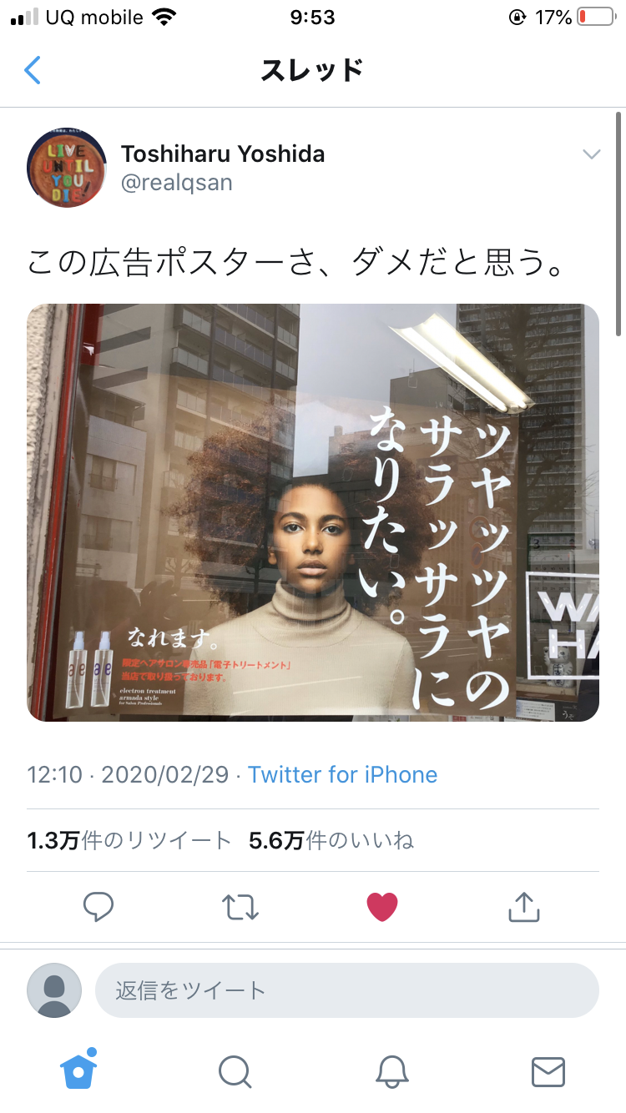Screen dimensions: 626x1113
Task: Open the Notifications bell tab
Action: pos(391,1072)
